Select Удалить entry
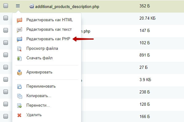Image resolution: width=184 pixels, height=122 pixels. click(34, 115)
